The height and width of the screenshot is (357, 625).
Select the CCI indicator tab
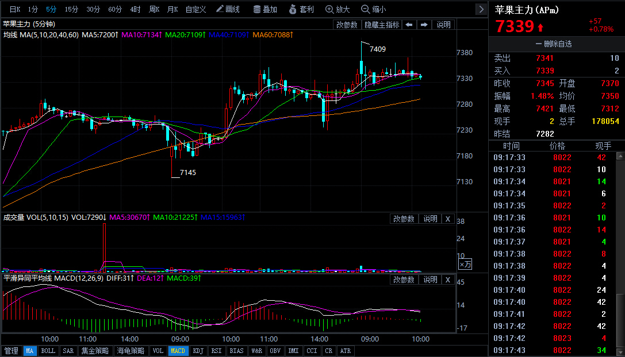[312, 351]
